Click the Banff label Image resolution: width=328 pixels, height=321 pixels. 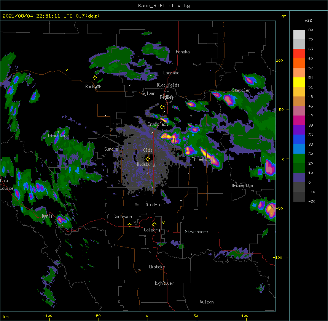point(47,216)
